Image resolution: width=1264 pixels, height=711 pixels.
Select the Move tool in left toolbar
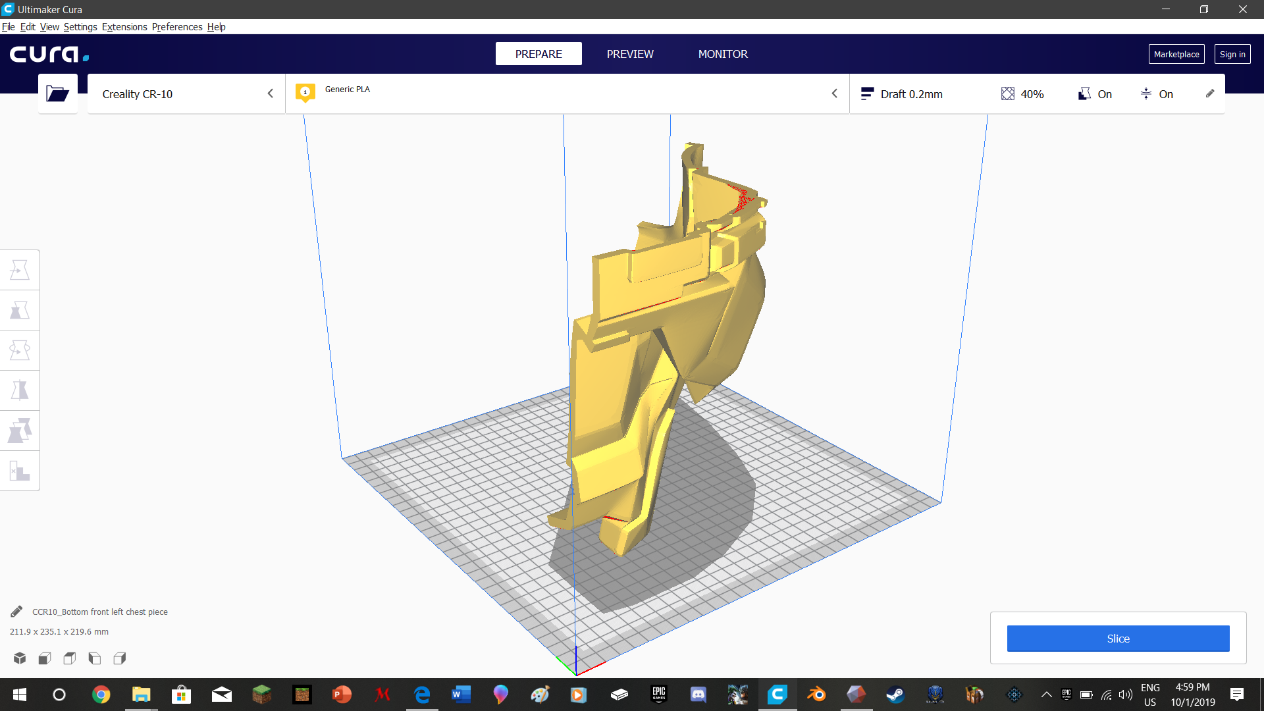pyautogui.click(x=20, y=270)
